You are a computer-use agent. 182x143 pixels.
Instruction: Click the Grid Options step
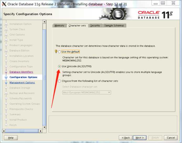pyautogui.click(x=17, y=35)
